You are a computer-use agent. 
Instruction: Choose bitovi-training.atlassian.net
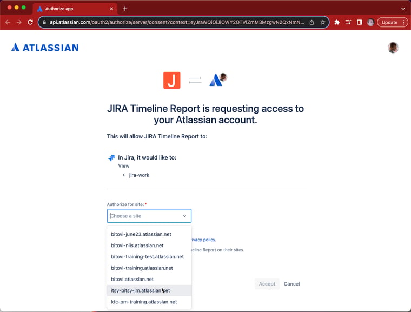click(x=149, y=268)
